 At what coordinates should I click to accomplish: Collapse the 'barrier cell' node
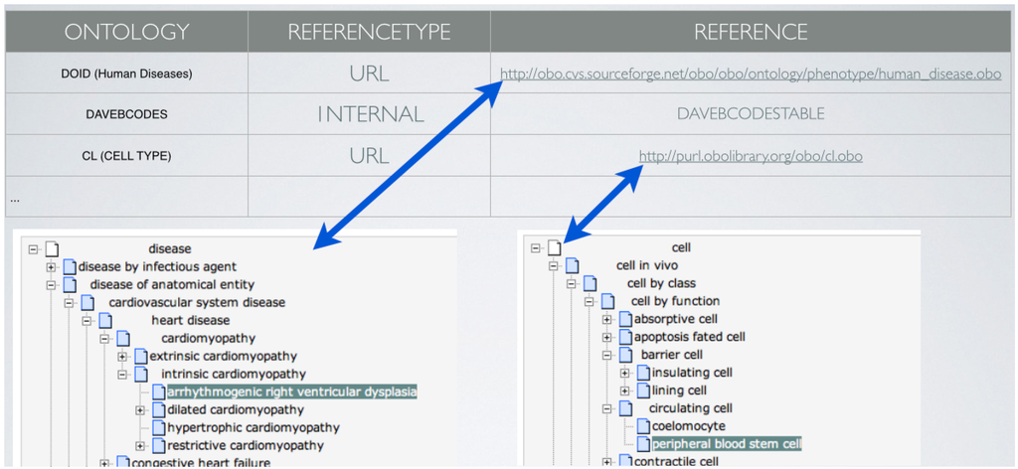point(607,355)
